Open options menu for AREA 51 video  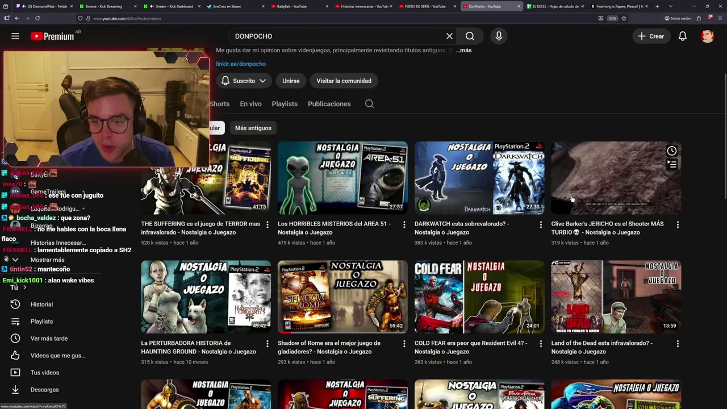click(x=404, y=225)
